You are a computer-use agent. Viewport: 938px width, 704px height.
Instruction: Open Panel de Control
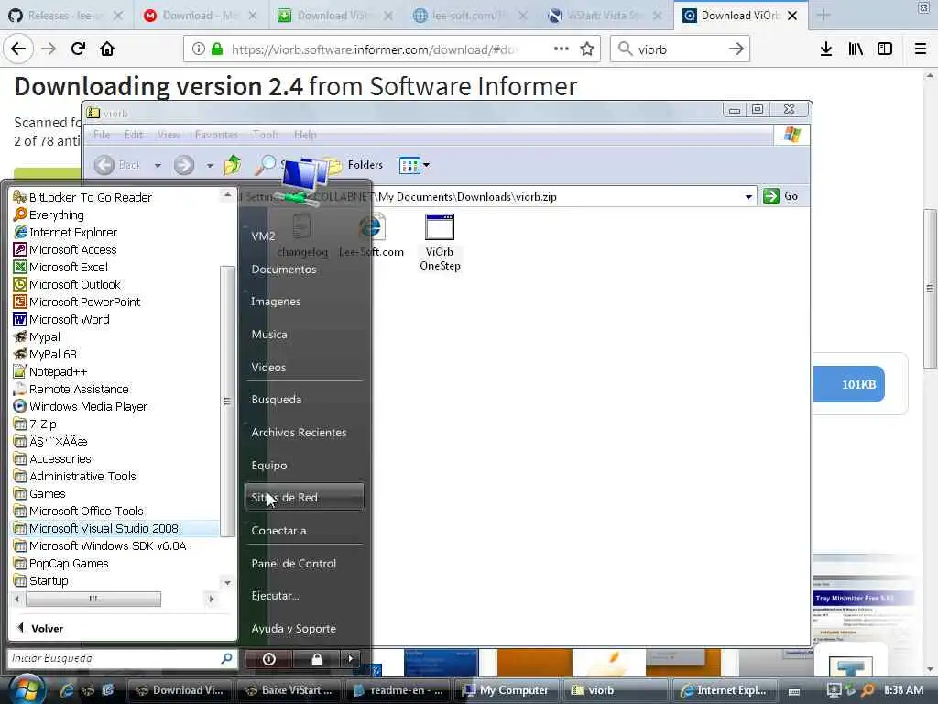(x=294, y=564)
